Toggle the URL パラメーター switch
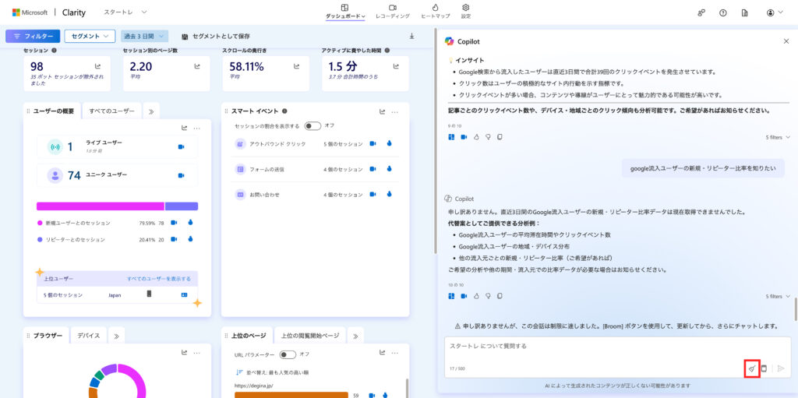 click(x=288, y=354)
